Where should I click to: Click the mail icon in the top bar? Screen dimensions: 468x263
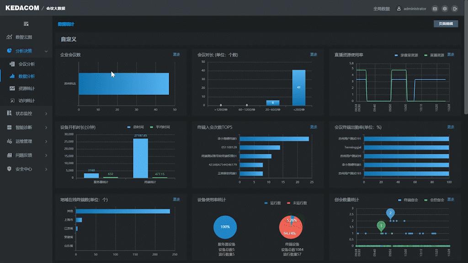(435, 9)
